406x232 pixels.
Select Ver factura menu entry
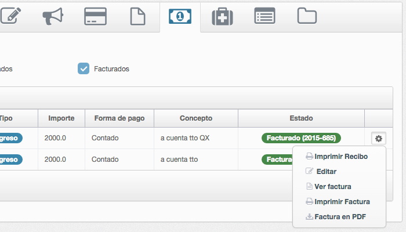329,186
